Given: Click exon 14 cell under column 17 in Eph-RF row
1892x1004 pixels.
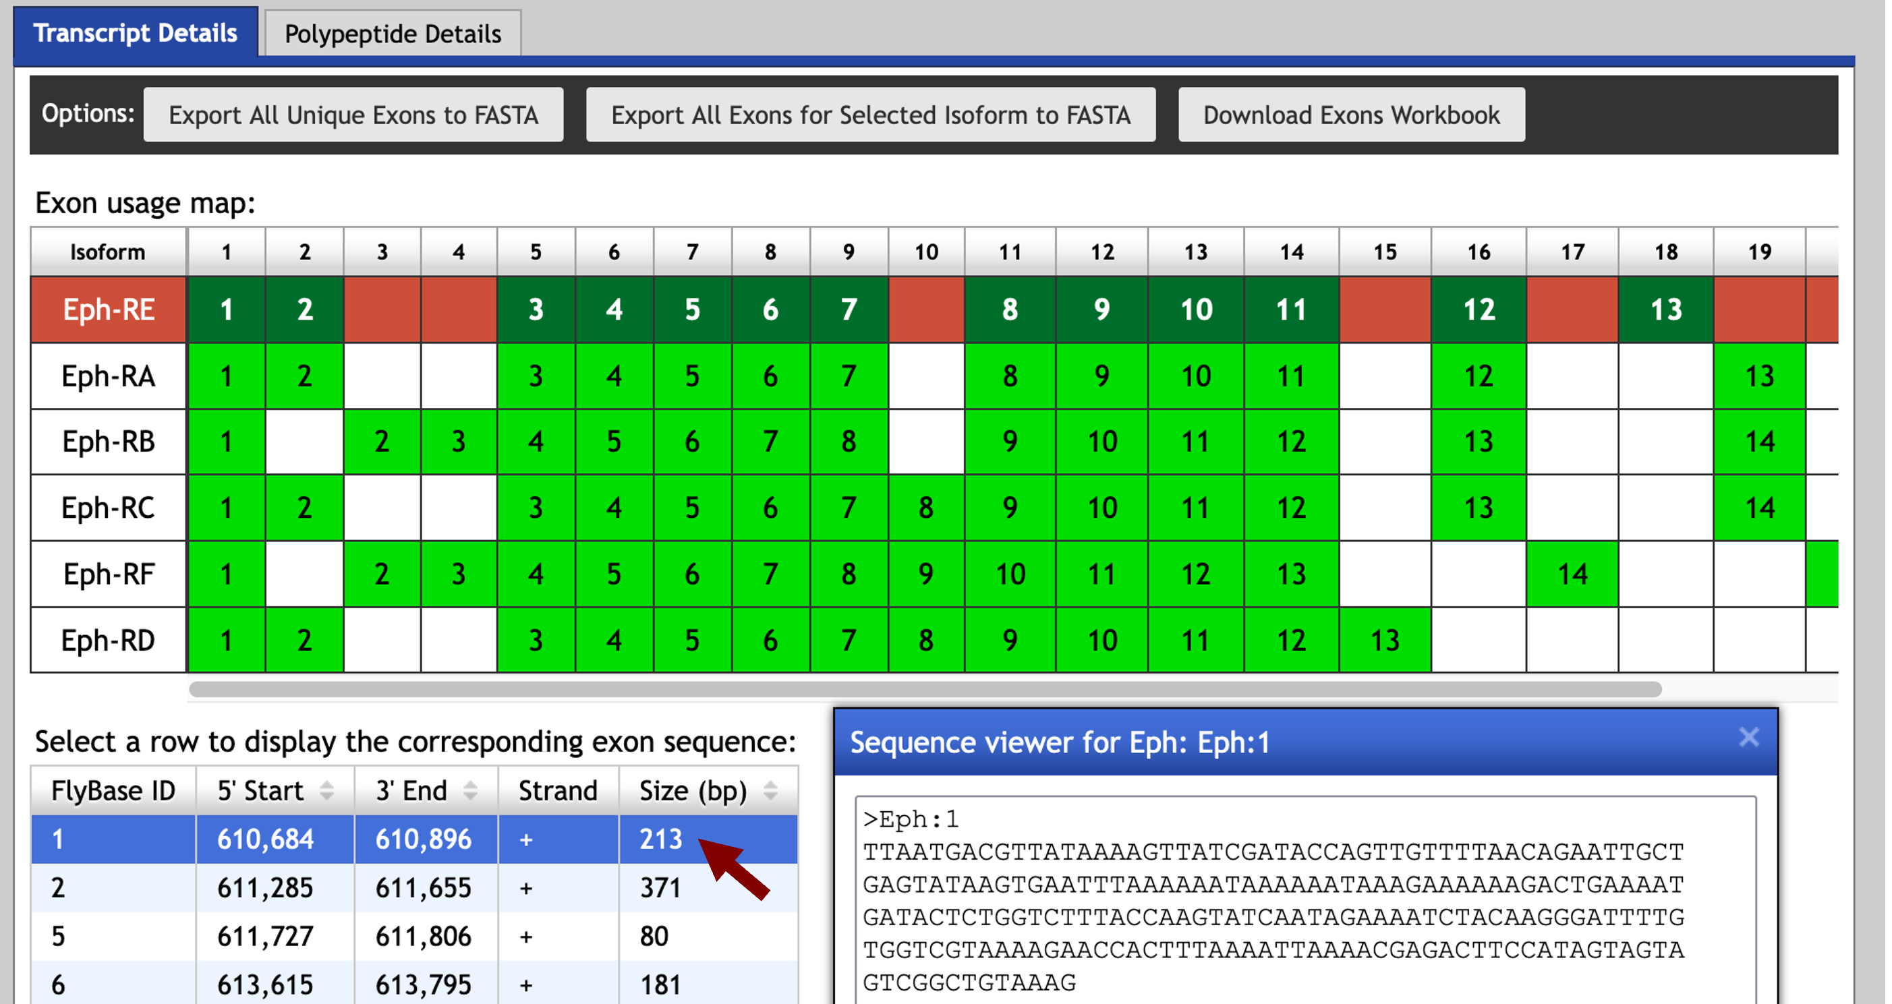Looking at the screenshot, I should 1572,574.
